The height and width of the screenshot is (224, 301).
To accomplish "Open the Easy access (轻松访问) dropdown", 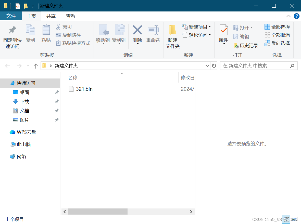I will point(197,35).
